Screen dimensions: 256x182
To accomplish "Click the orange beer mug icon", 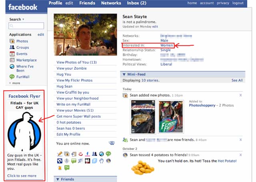I will click(60, 168).
